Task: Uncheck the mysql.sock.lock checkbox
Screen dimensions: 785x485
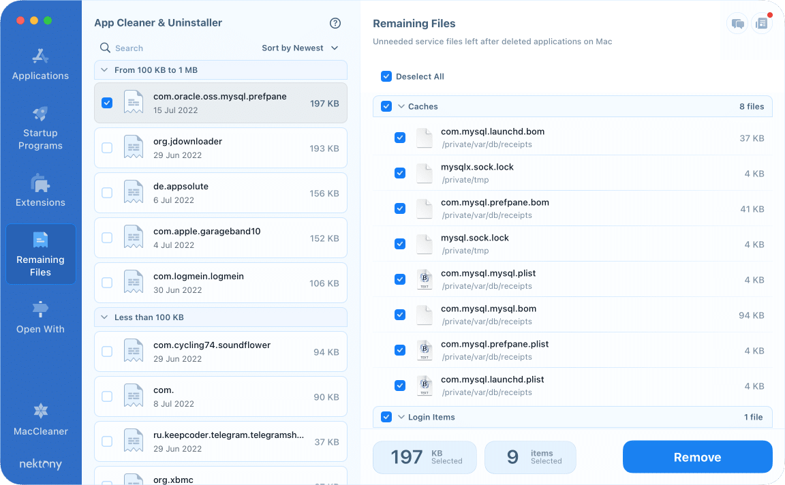Action: (x=399, y=244)
